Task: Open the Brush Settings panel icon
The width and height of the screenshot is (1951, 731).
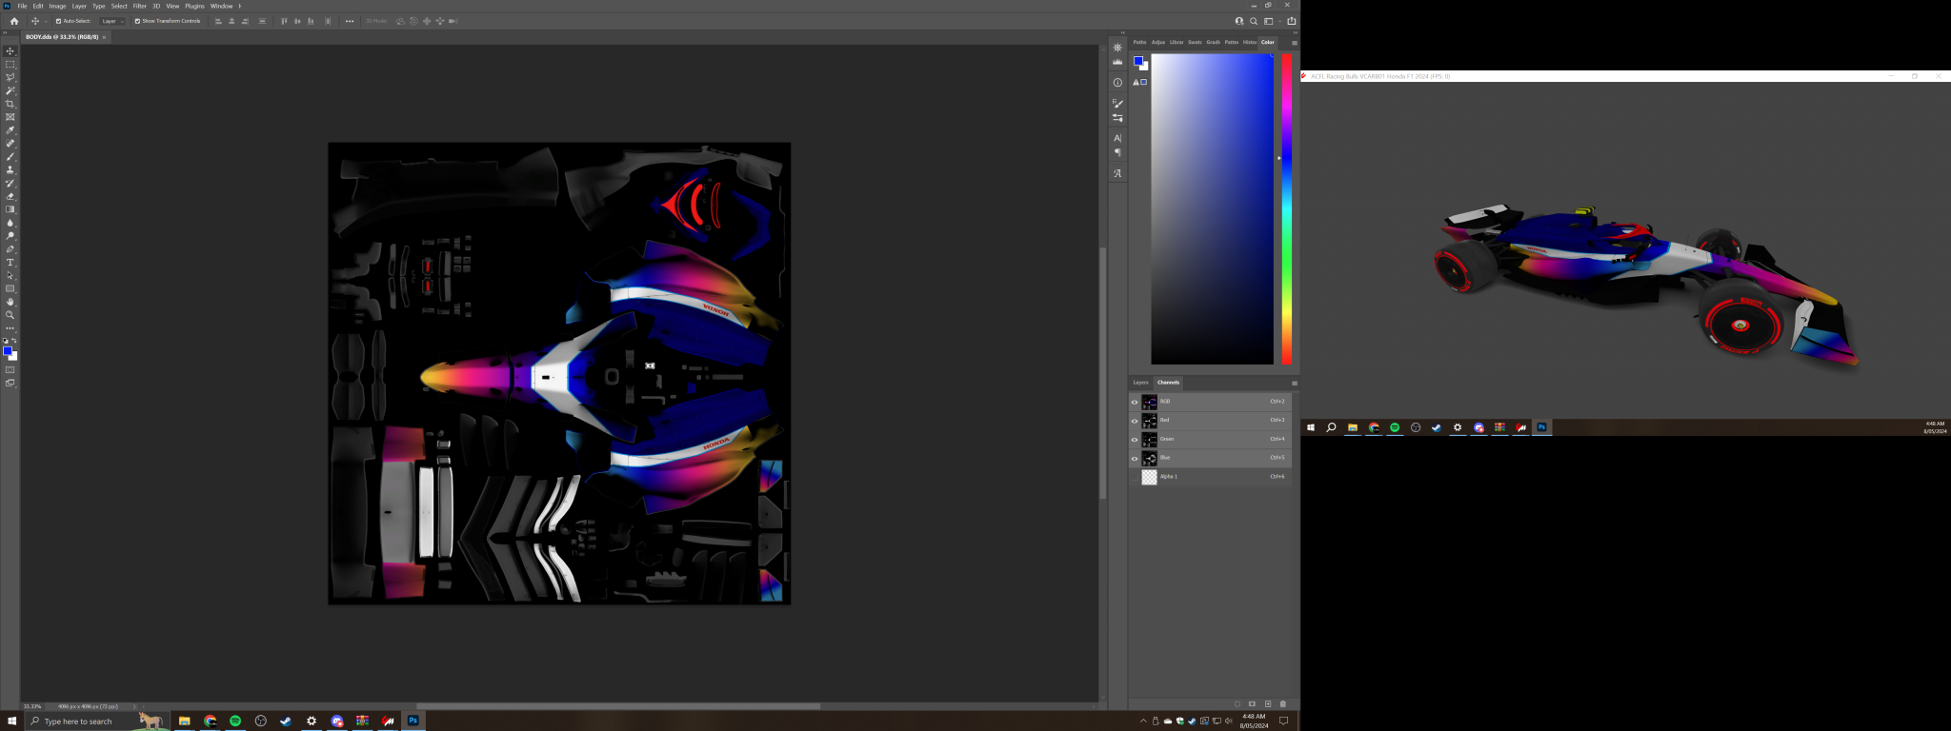Action: (1117, 104)
